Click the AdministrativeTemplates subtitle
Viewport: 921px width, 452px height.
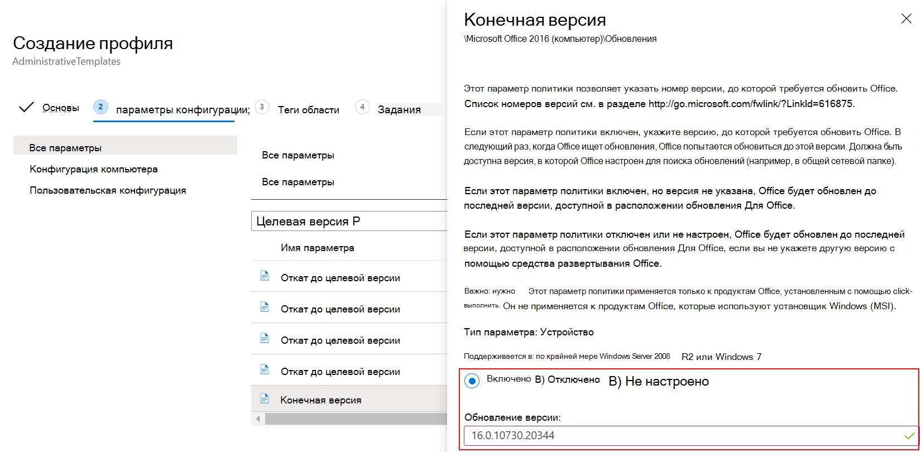(66, 61)
